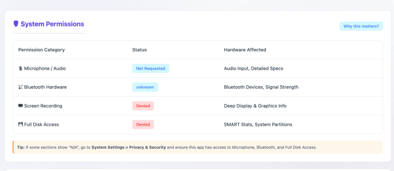
Task: Open the 'Why this matters?' button
Action: [x=361, y=26]
